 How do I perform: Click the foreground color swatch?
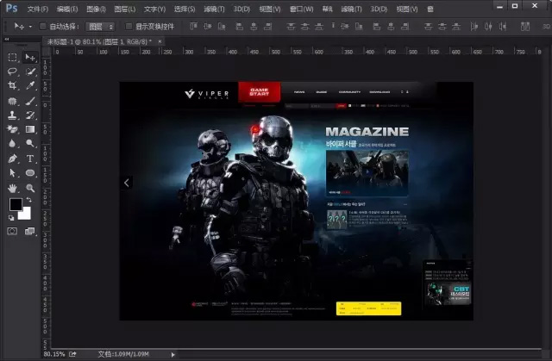coord(16,204)
